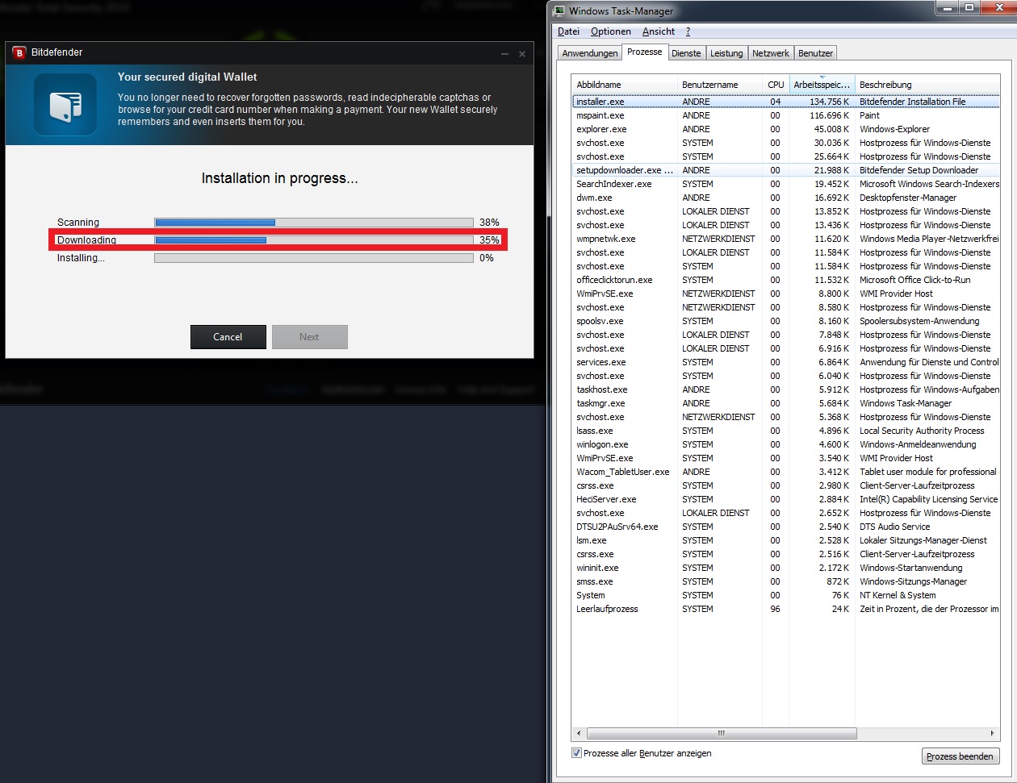Viewport: 1017px width, 783px height.
Task: Click the 134.756 K memory value
Action: [829, 102]
